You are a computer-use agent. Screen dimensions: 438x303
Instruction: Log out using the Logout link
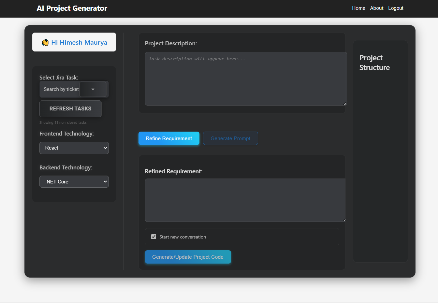pos(396,8)
